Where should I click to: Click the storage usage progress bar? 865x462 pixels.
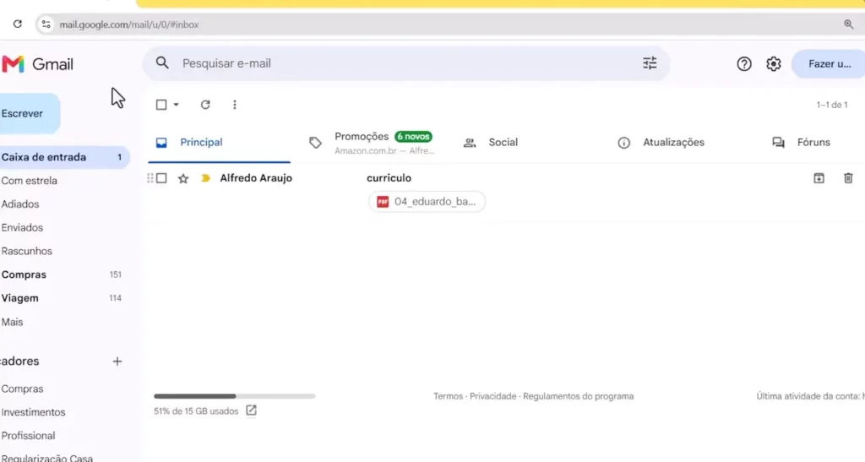[235, 396]
